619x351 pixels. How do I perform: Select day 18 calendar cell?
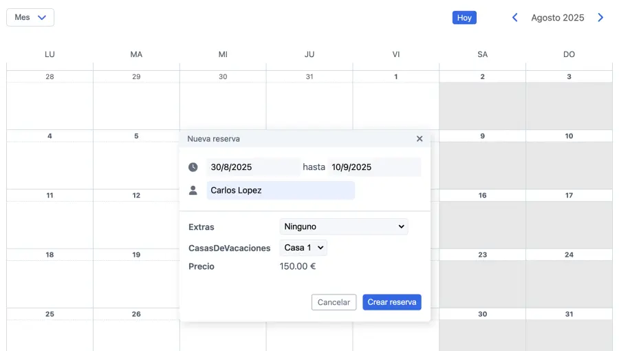tap(50, 279)
